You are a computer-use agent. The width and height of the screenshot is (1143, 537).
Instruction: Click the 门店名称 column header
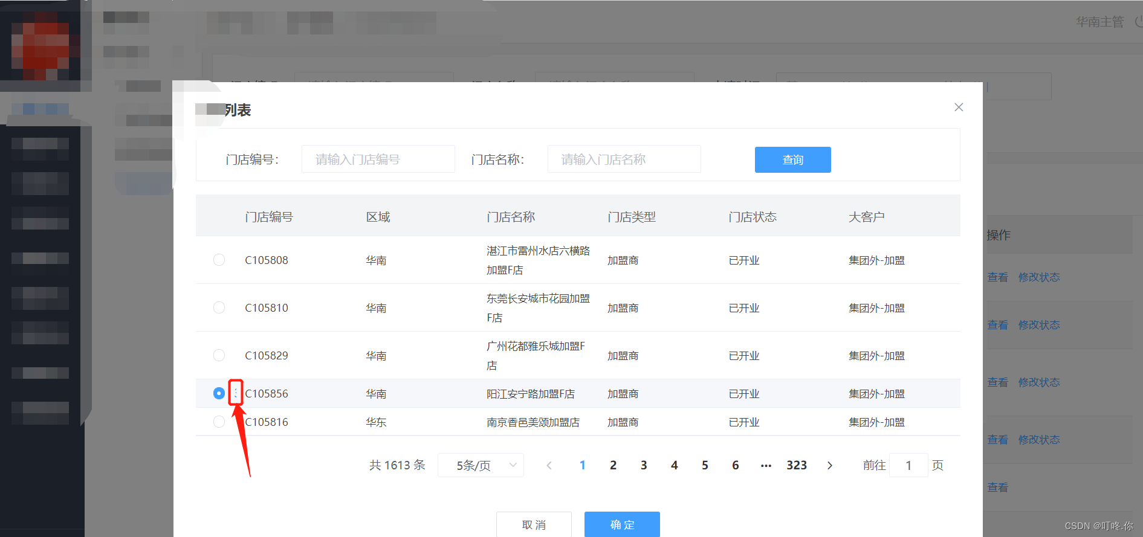click(511, 217)
